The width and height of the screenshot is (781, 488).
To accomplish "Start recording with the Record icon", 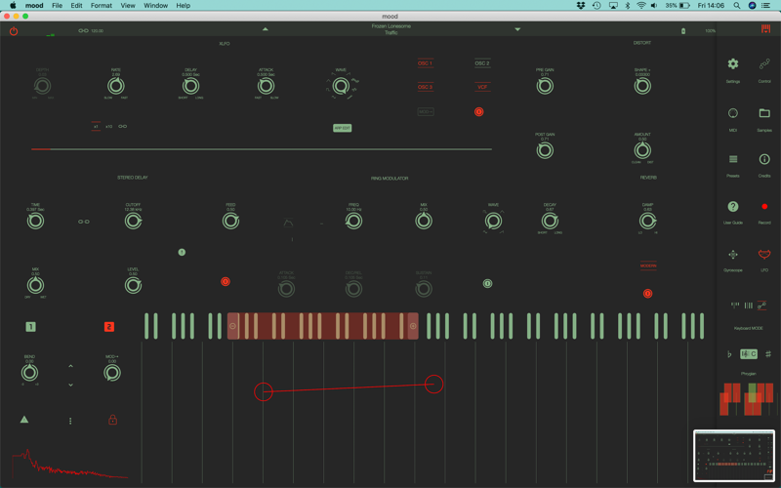I will click(764, 206).
